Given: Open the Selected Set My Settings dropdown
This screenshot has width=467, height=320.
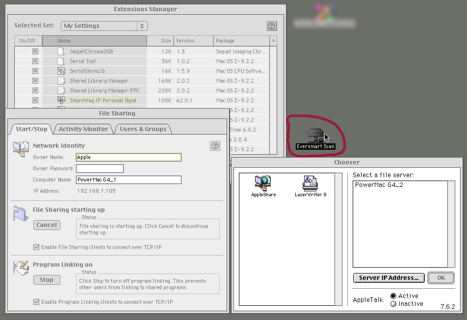Looking at the screenshot, I should tap(104, 26).
